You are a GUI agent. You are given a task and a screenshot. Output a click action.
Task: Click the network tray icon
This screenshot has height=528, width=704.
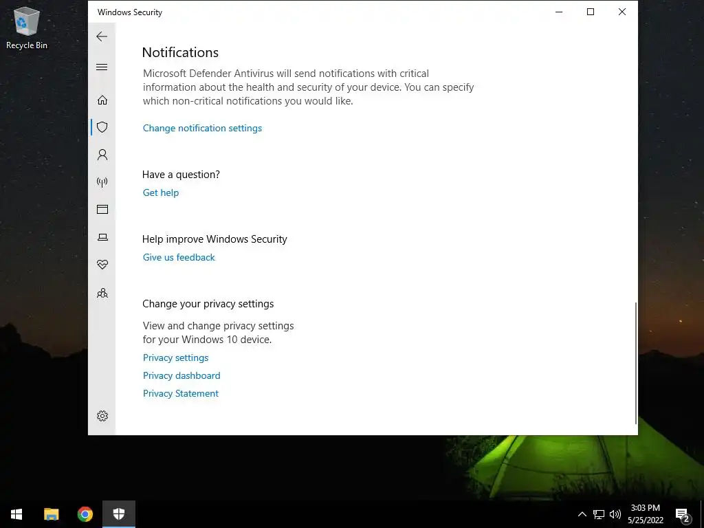pos(599,514)
